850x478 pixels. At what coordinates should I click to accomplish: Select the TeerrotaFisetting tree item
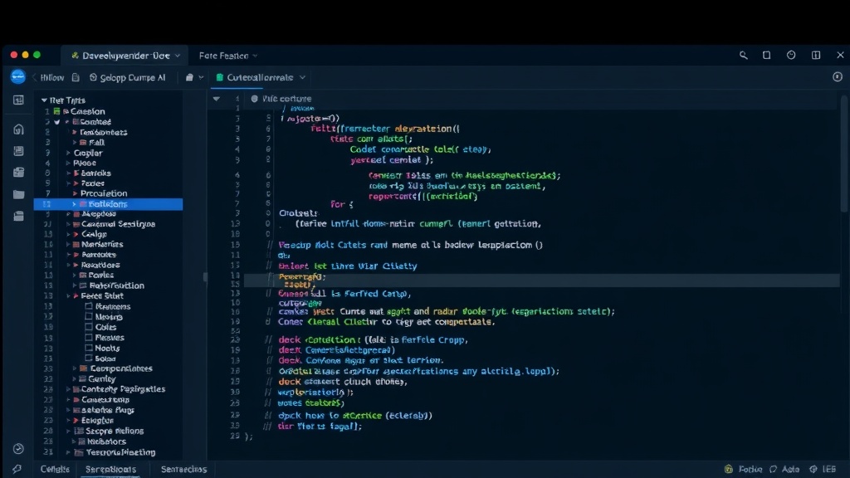[120, 452]
